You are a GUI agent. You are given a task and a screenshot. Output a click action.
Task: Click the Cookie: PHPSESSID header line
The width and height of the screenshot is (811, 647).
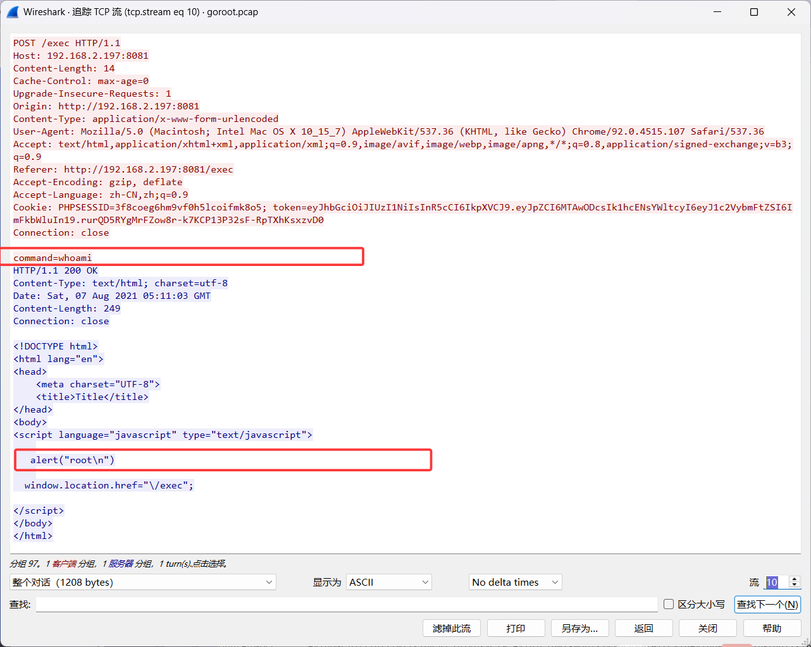point(402,214)
